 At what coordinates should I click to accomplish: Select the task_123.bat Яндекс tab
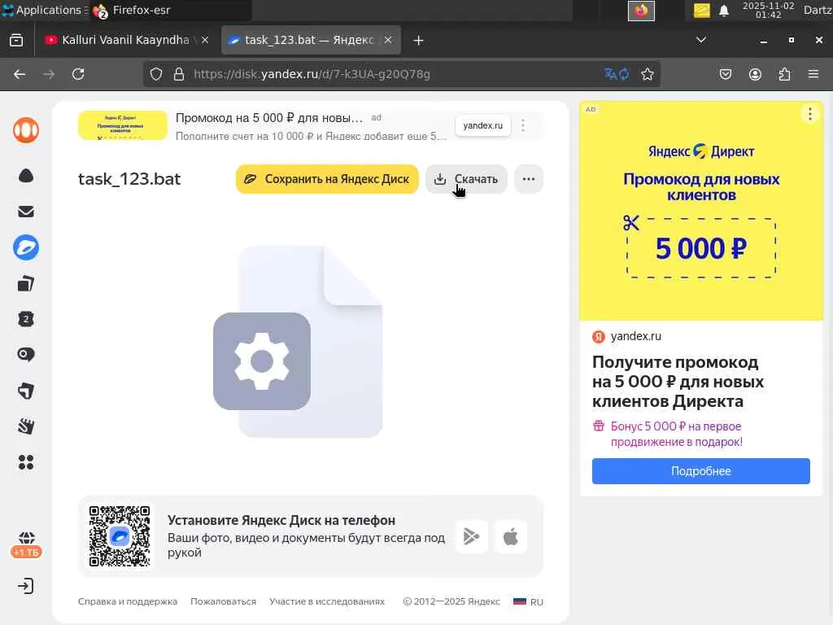(x=309, y=40)
